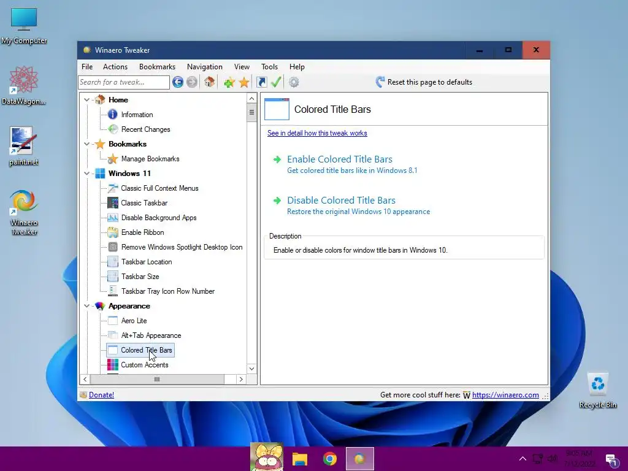Click the Taskbar Location icon
The height and width of the screenshot is (471, 628).
pyautogui.click(x=113, y=261)
